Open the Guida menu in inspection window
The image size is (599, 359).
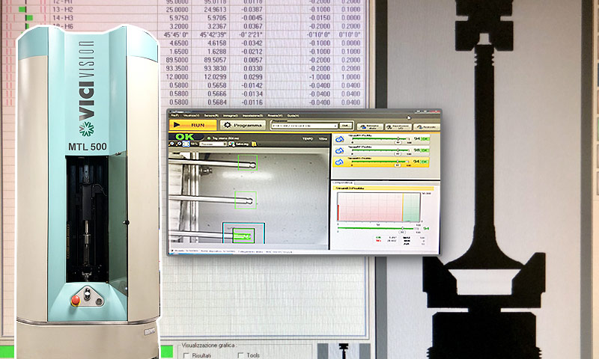click(x=294, y=114)
